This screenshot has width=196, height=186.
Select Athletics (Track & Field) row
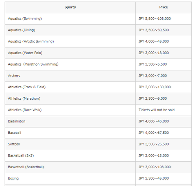click(x=98, y=87)
